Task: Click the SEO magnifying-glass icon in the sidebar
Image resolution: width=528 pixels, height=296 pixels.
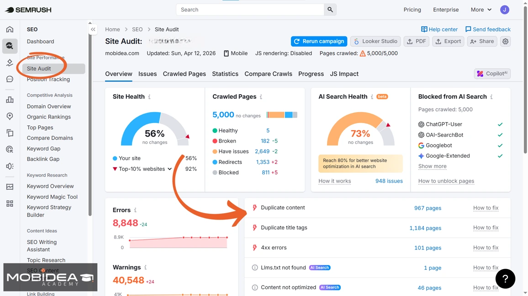Action: click(x=10, y=46)
